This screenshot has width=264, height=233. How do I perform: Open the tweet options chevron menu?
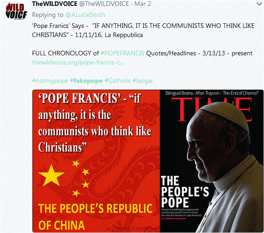point(259,4)
